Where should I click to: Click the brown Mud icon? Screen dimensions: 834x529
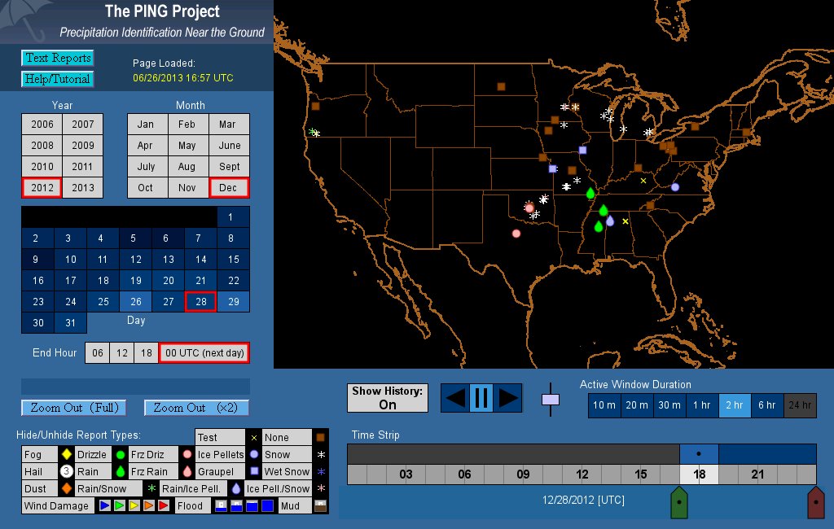(320, 506)
